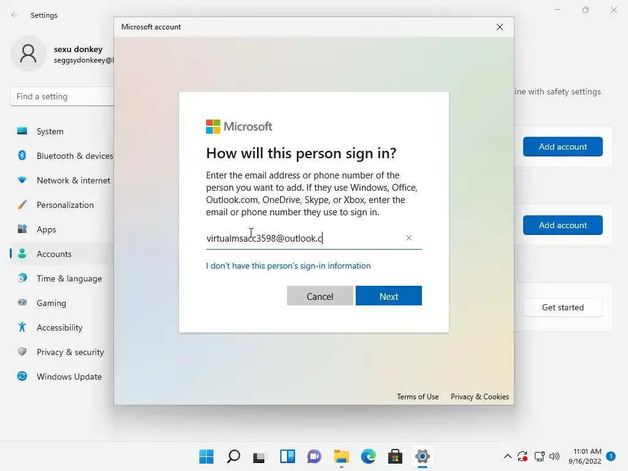Click the Time & language globe icon
This screenshot has height=471, width=628.
[22, 278]
